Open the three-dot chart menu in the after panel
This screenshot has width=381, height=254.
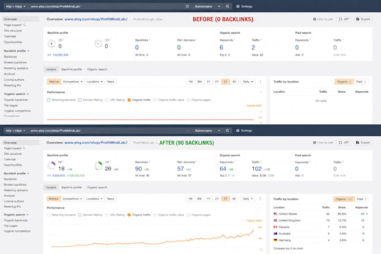260,198
